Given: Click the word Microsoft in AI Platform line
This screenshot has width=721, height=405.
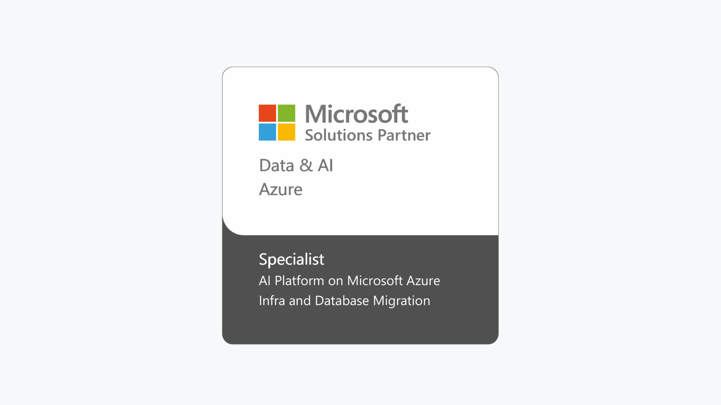Looking at the screenshot, I should [x=375, y=281].
